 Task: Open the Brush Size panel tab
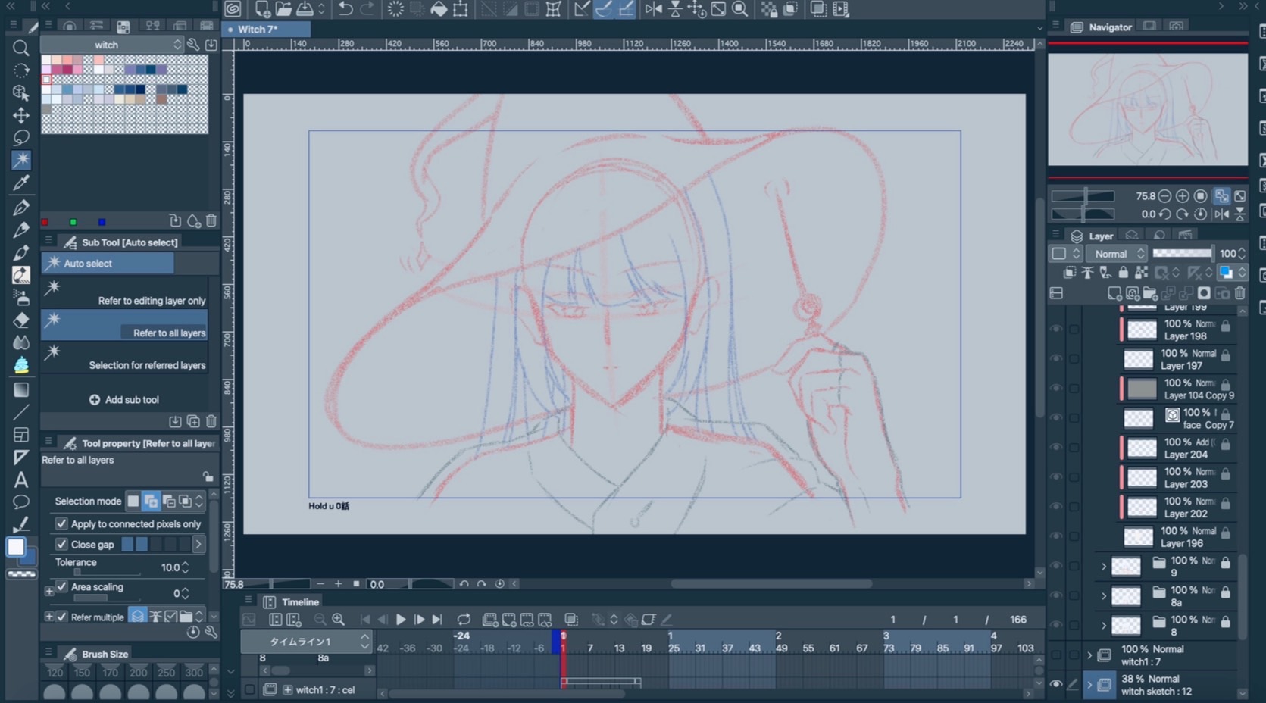pos(95,654)
